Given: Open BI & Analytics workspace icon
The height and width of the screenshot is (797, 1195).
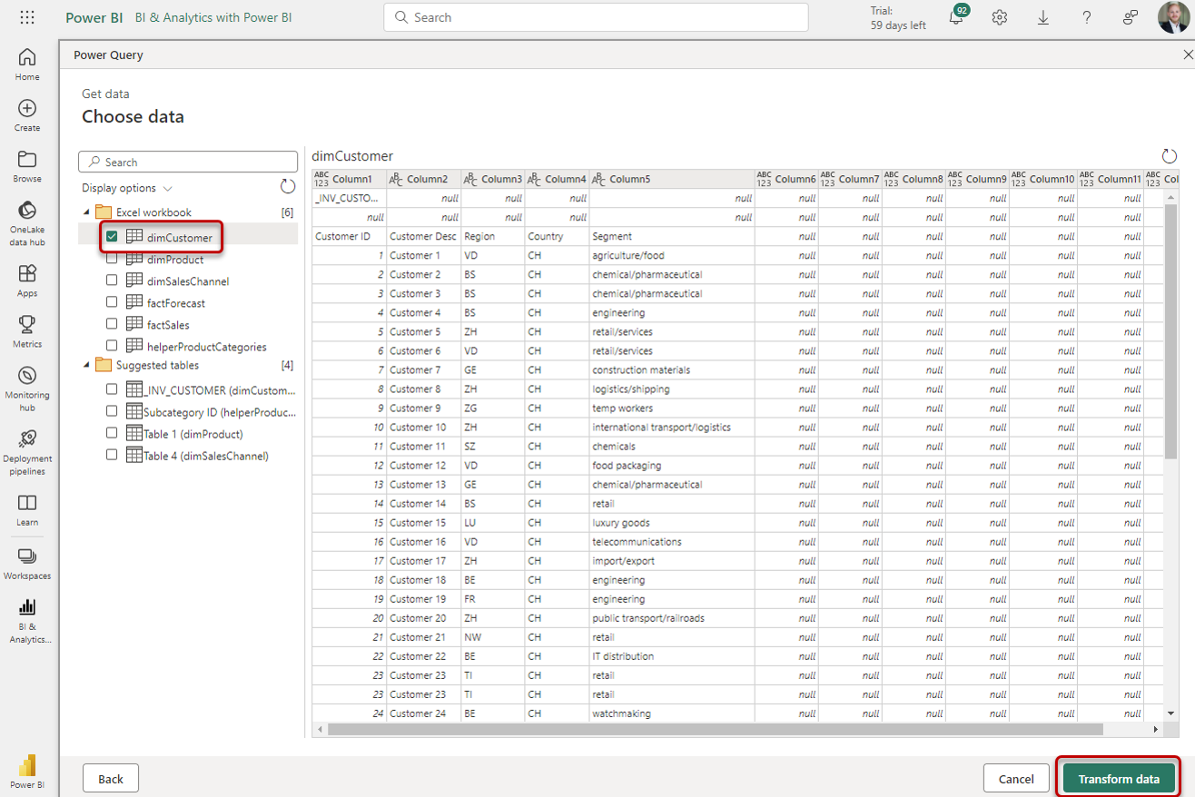Looking at the screenshot, I should click(x=27, y=620).
